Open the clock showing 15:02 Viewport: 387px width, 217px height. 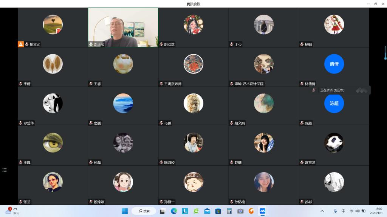coord(378,211)
